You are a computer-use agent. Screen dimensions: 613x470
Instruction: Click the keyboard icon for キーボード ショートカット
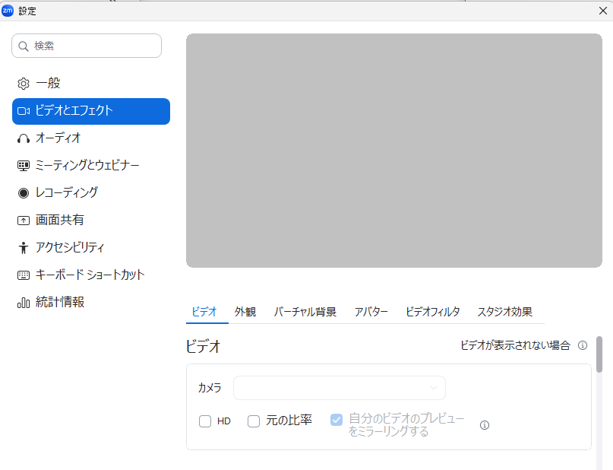tap(24, 275)
